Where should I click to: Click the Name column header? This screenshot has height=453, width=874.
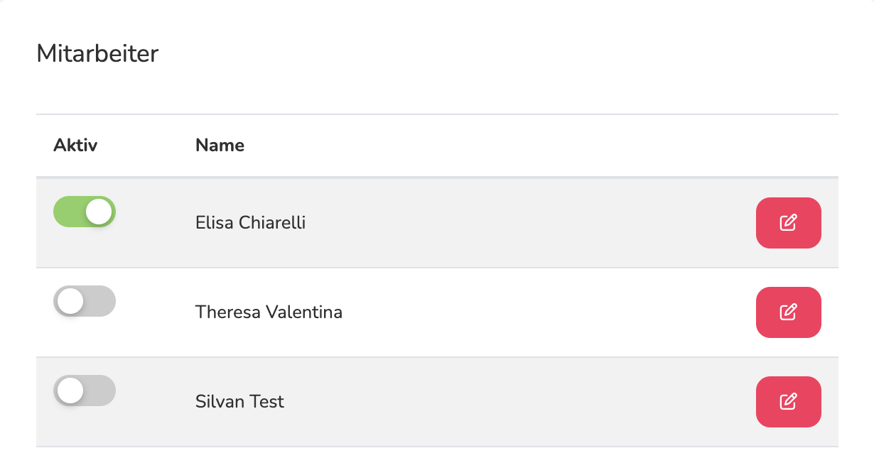(x=220, y=146)
